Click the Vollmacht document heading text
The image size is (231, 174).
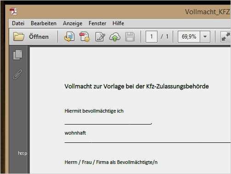point(136,87)
